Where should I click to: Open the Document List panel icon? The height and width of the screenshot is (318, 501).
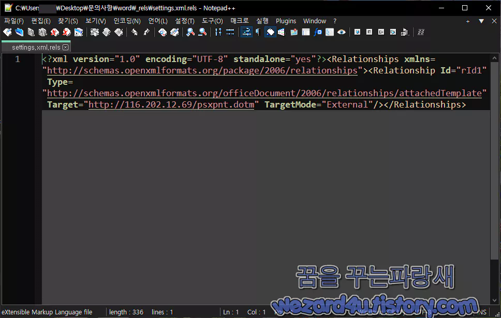coord(306,32)
